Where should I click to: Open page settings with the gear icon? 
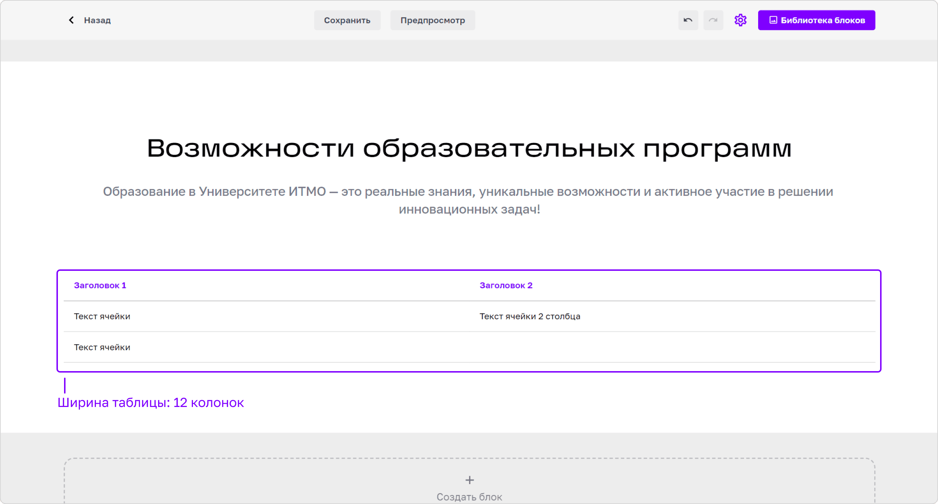pos(740,20)
